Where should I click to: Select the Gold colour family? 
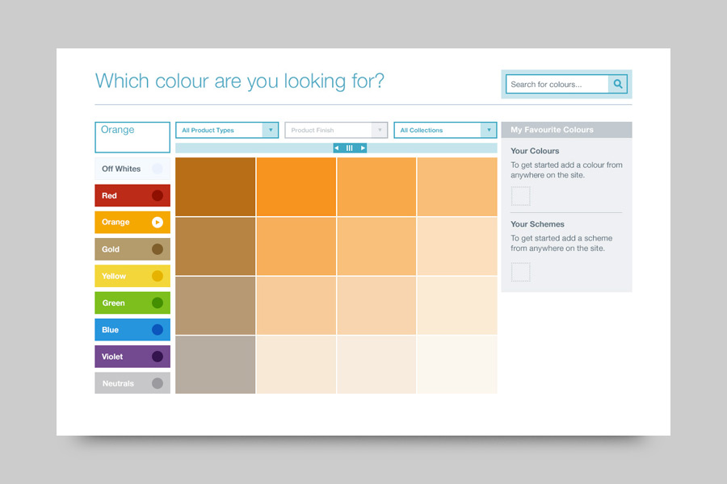[132, 249]
